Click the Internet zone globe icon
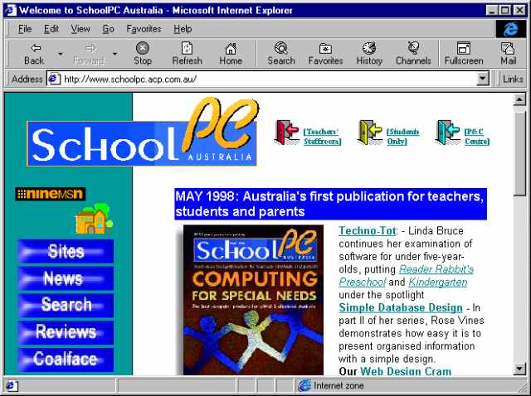Image resolution: width=531 pixels, height=396 pixels. click(304, 385)
